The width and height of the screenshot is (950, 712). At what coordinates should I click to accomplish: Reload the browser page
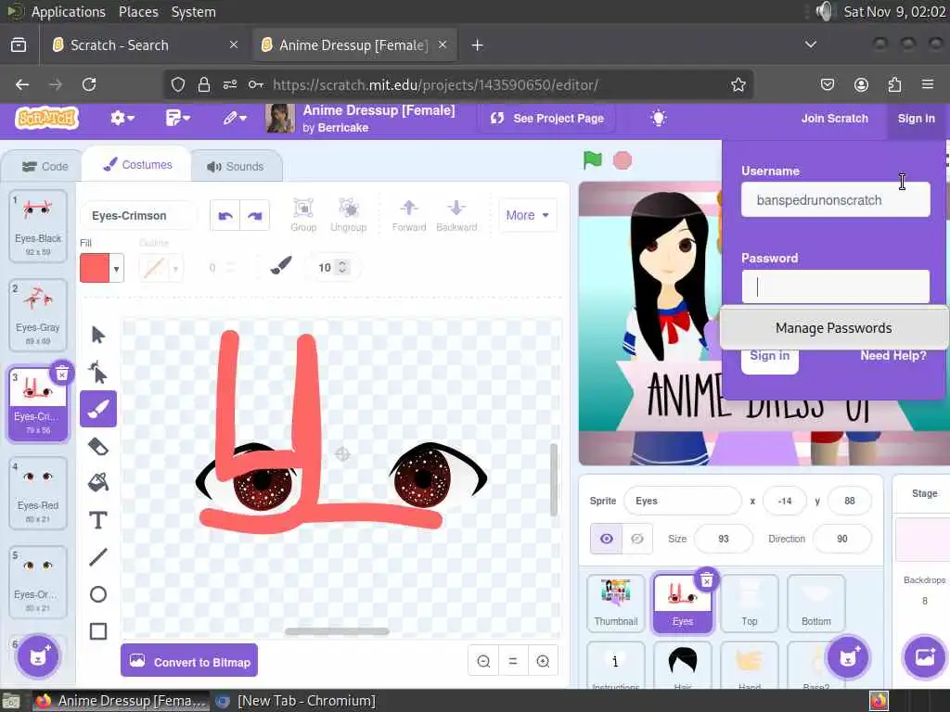89,84
